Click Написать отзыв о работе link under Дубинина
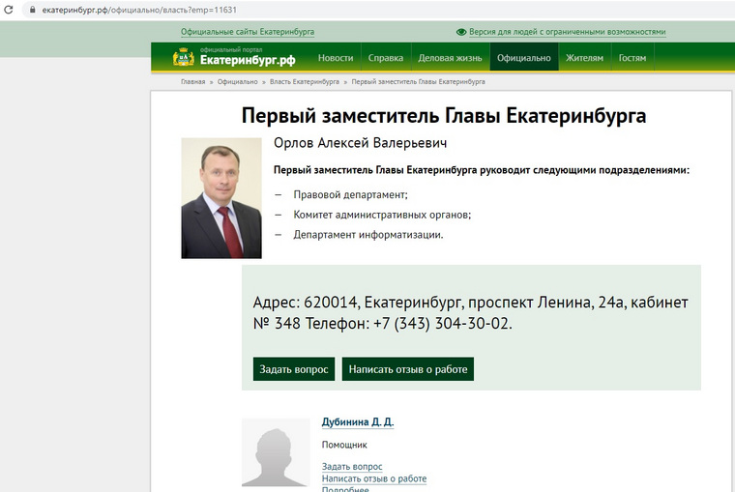Image resolution: width=735 pixels, height=492 pixels. click(x=374, y=478)
